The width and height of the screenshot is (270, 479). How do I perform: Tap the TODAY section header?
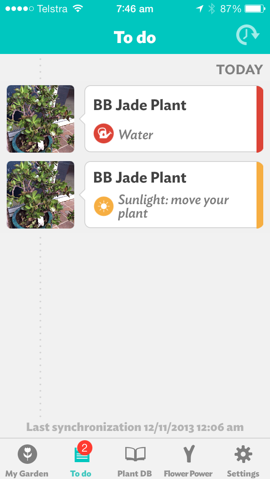coord(239,70)
